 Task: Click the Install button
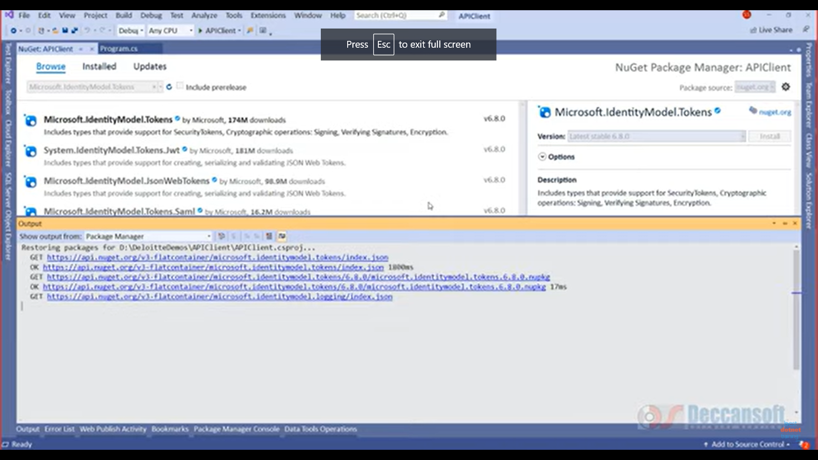click(769, 136)
